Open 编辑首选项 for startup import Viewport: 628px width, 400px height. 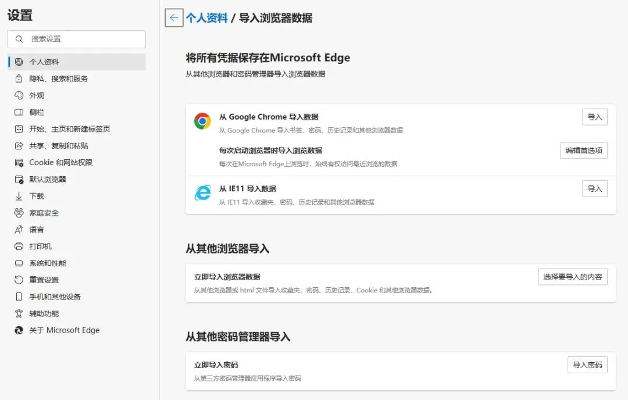pyautogui.click(x=583, y=150)
